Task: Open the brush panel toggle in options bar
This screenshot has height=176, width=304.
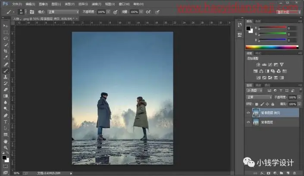Action: click(x=32, y=12)
